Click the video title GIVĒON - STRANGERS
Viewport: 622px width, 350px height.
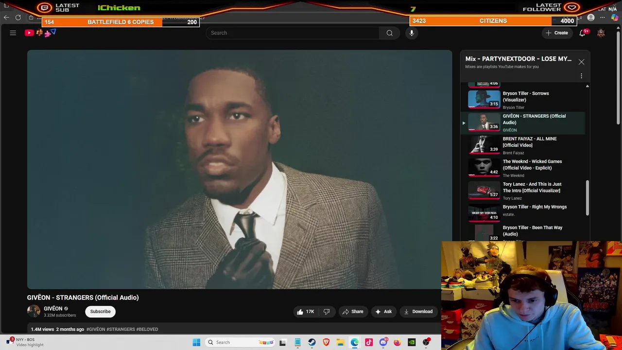tap(83, 297)
